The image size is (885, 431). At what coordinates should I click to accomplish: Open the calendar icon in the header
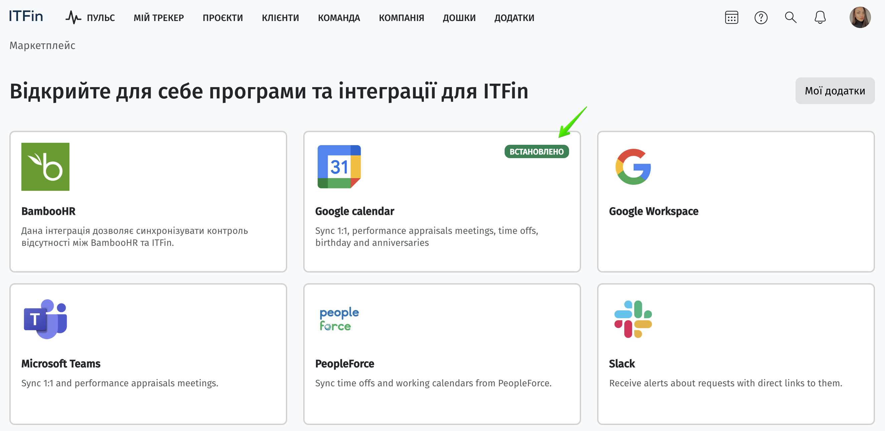tap(731, 17)
